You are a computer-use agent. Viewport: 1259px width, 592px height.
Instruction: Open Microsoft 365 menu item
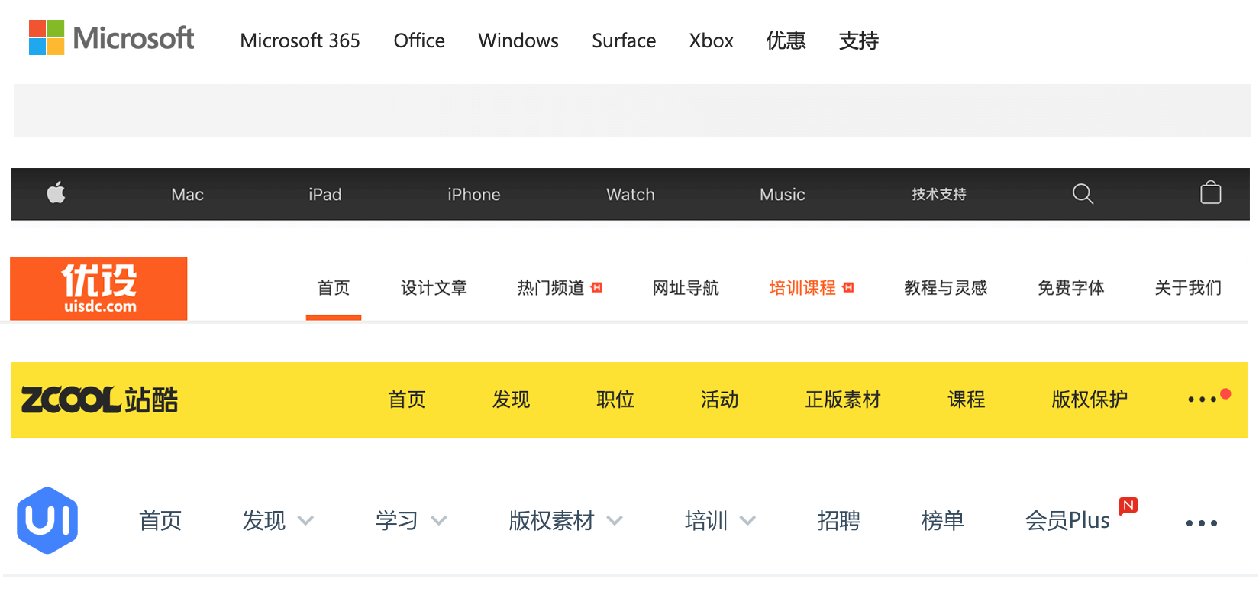click(x=300, y=40)
